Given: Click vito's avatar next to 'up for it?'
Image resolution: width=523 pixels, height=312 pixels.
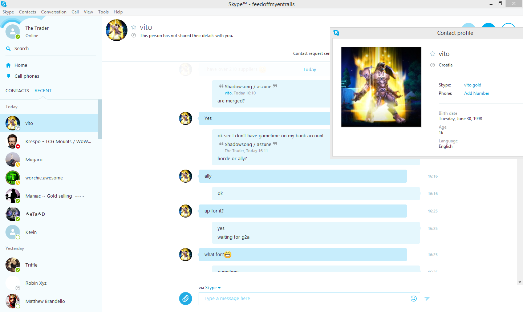Looking at the screenshot, I should (186, 211).
